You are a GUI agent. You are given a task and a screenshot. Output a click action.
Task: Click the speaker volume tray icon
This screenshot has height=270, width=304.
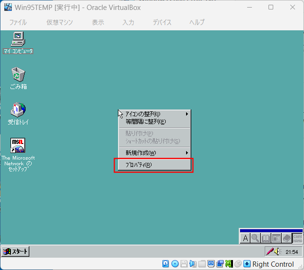click(x=278, y=252)
